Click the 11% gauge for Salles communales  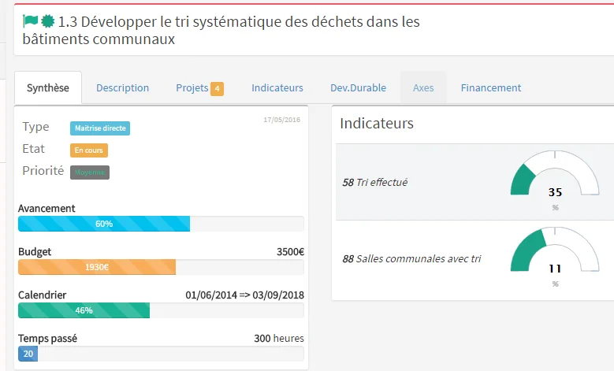(555, 250)
